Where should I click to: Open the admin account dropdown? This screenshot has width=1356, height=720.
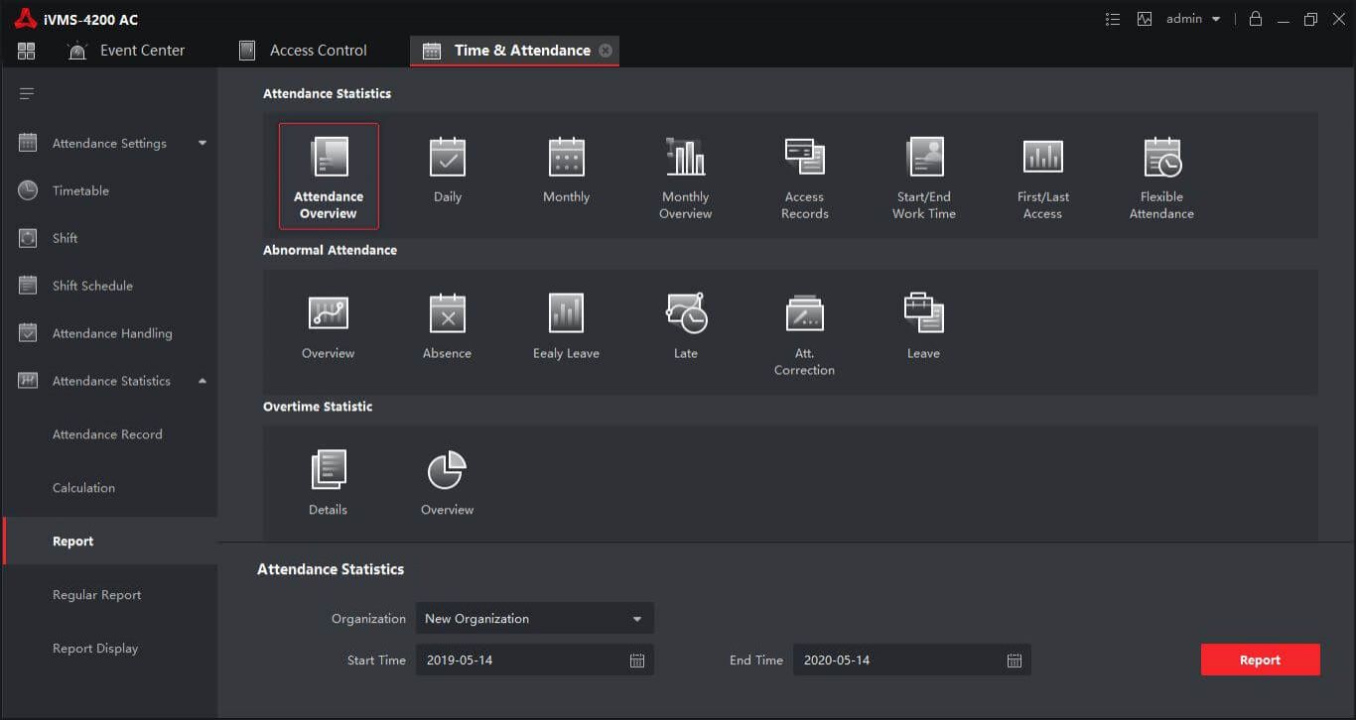1193,19
